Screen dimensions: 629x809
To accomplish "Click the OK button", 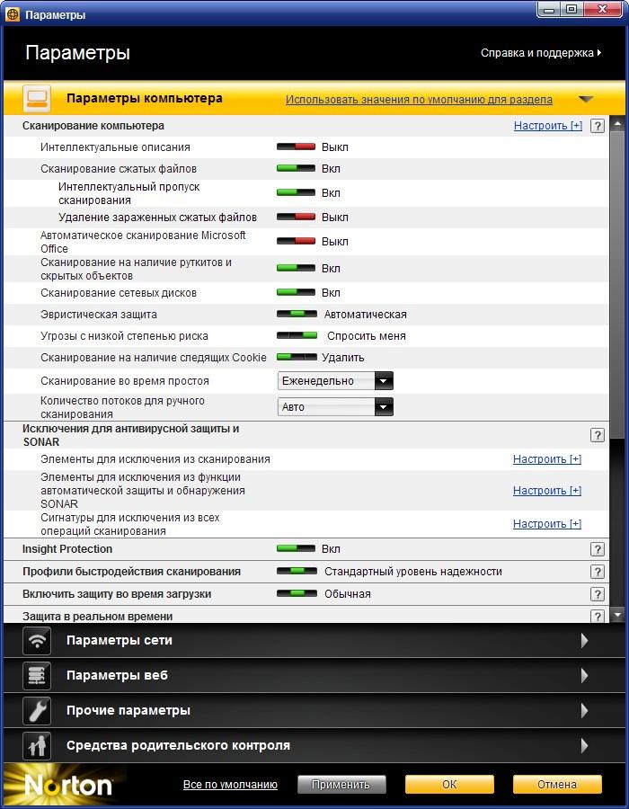I will click(x=449, y=784).
